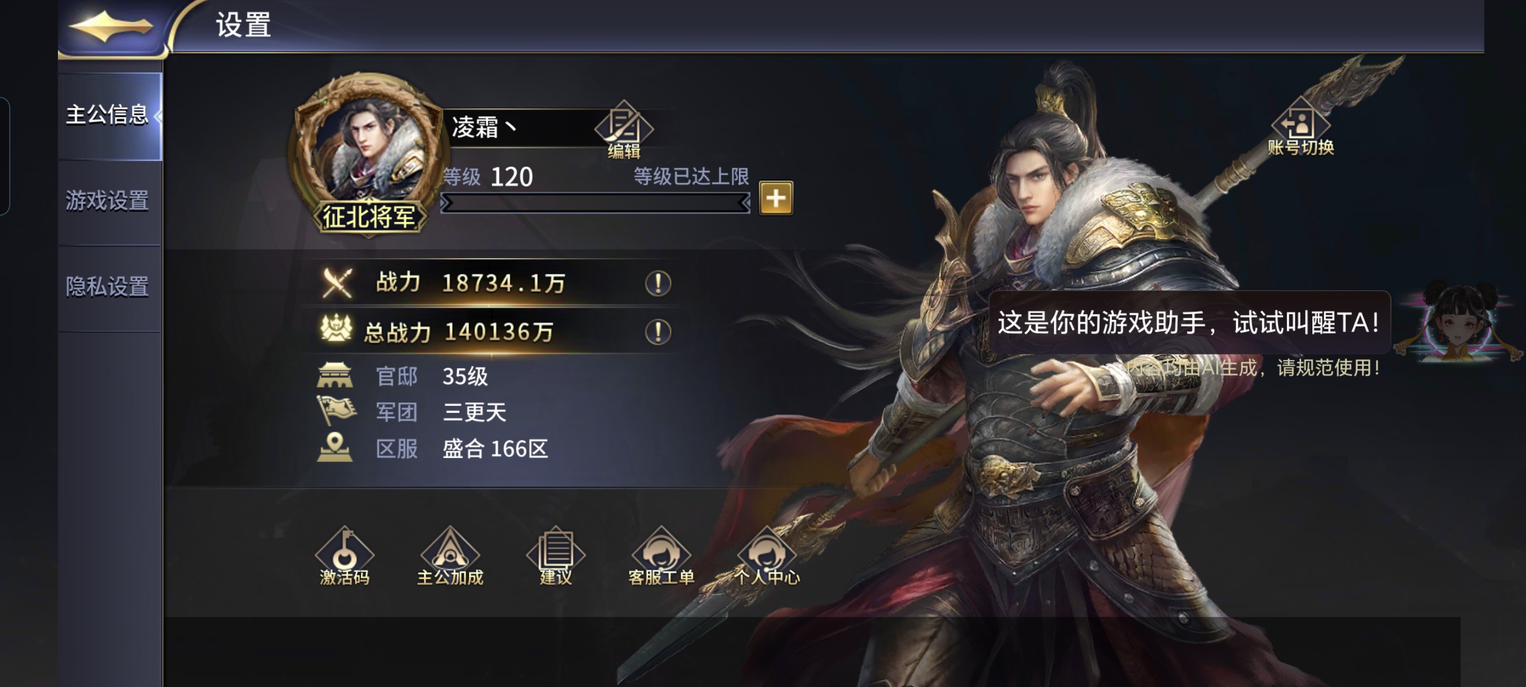The height and width of the screenshot is (687, 1526).
Task: Show info for 总战力 140136万
Action: pyautogui.click(x=658, y=332)
